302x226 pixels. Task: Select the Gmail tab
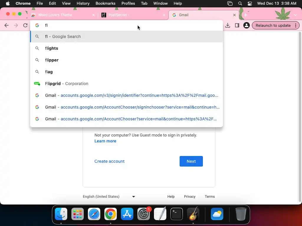point(204,15)
